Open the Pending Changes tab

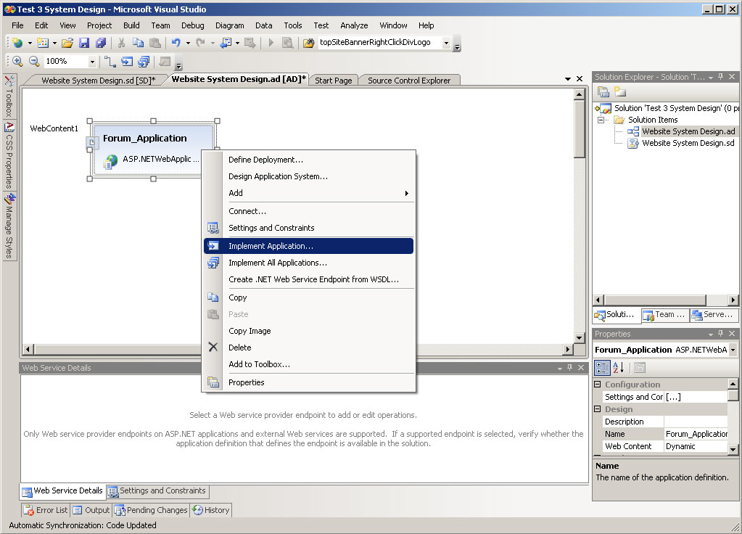[x=150, y=510]
